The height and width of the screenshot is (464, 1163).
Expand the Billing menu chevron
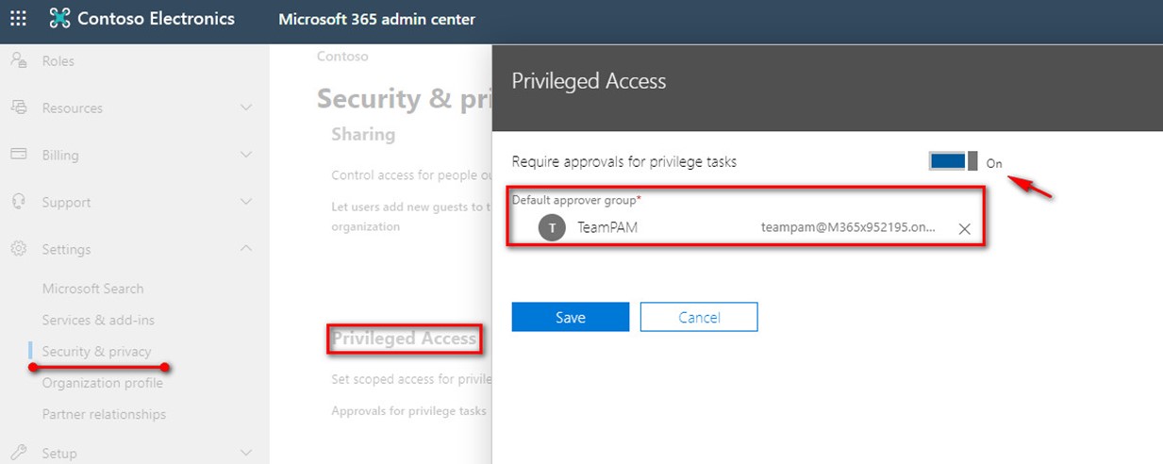coord(246,155)
